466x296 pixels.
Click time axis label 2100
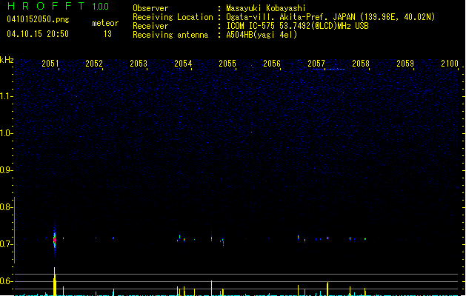(450, 64)
